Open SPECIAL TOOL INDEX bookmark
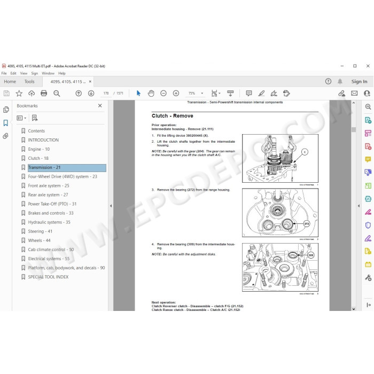 click(x=48, y=277)
